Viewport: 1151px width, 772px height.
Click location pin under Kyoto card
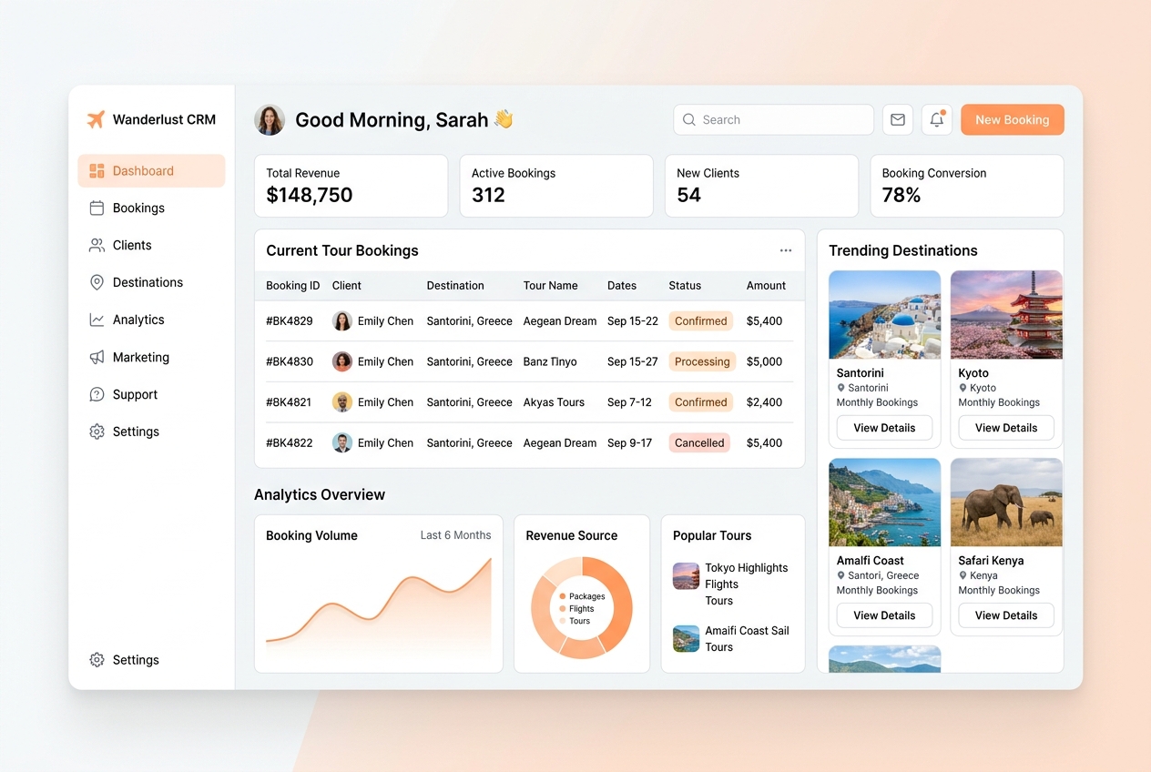tap(963, 388)
